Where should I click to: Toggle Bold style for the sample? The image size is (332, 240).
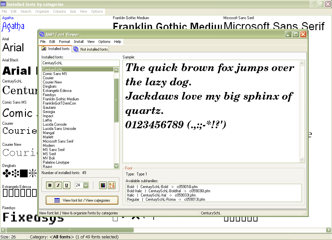(x=50, y=185)
